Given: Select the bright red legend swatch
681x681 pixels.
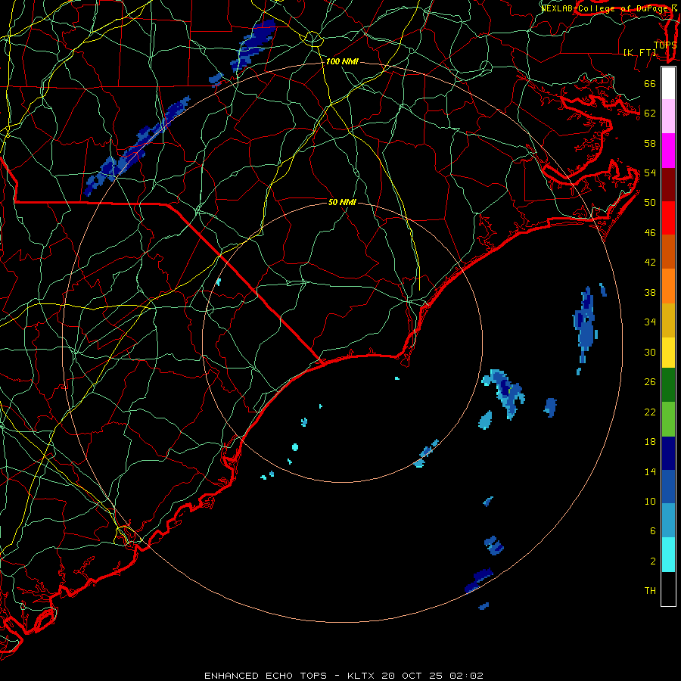Looking at the screenshot, I should tap(668, 218).
